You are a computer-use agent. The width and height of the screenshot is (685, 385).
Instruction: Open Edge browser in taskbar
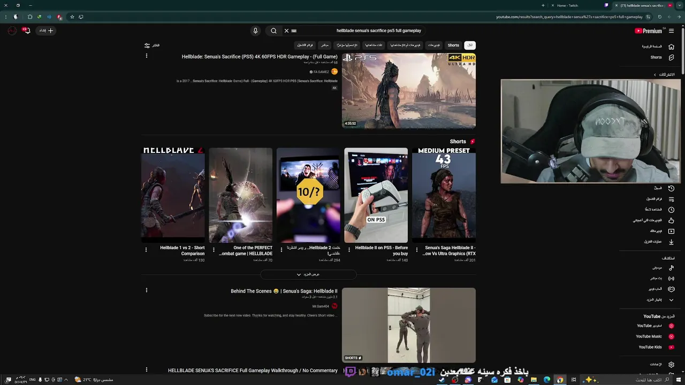pos(547,380)
